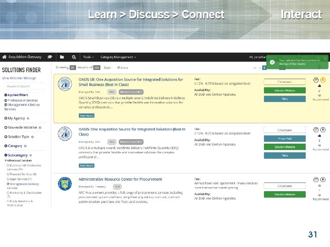Thumbs down Administrative Resource Center solution
Screen dimensions: 330x247
(x=319, y=195)
